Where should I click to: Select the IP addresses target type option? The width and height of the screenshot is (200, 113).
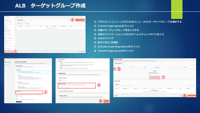tap(17, 76)
